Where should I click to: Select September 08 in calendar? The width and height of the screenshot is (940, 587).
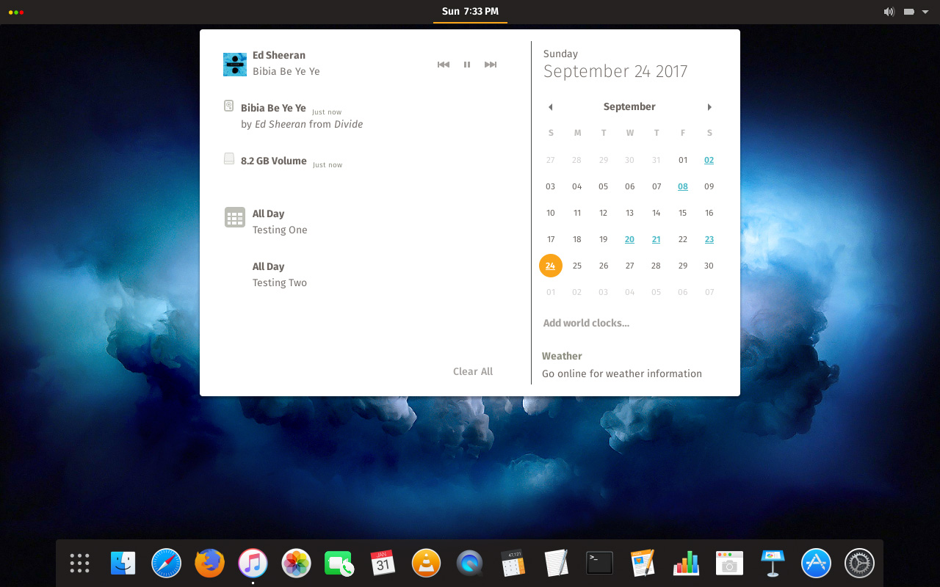[683, 186]
